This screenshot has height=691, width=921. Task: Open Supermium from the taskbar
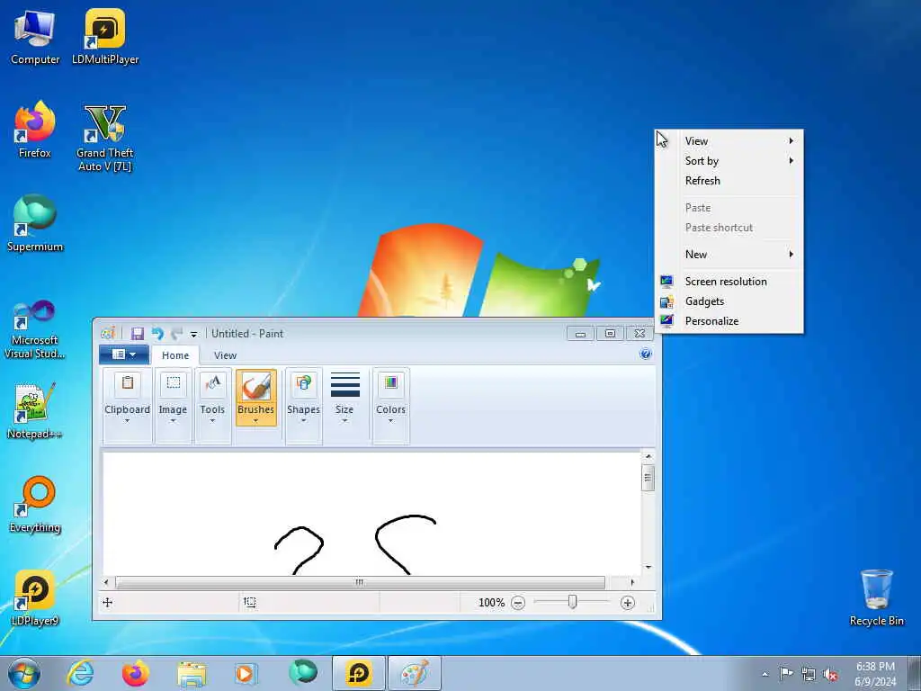pos(303,673)
